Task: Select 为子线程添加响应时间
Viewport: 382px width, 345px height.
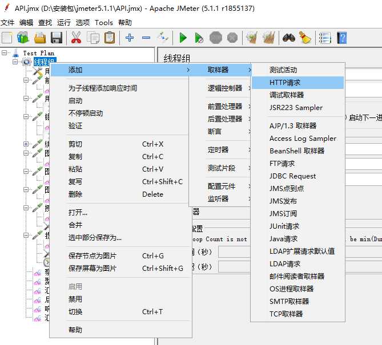Action: click(120, 88)
